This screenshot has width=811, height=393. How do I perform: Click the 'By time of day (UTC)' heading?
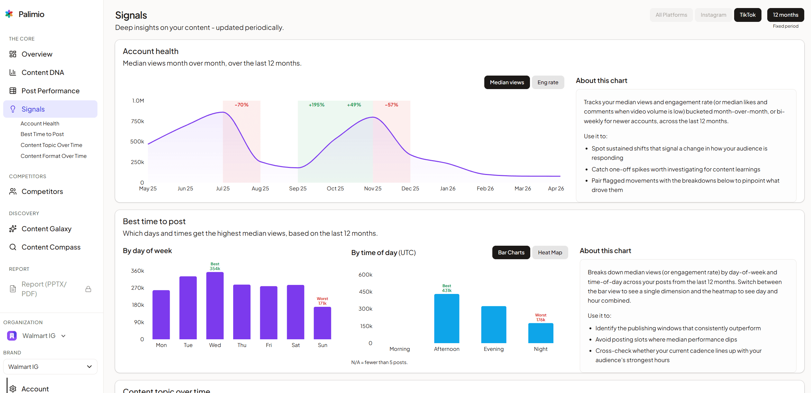[383, 252]
